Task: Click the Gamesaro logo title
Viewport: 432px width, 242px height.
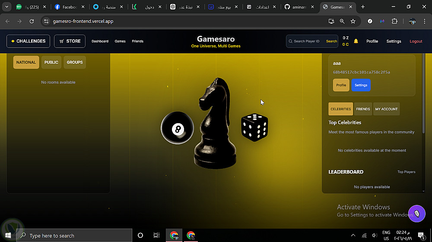Action: point(216,39)
